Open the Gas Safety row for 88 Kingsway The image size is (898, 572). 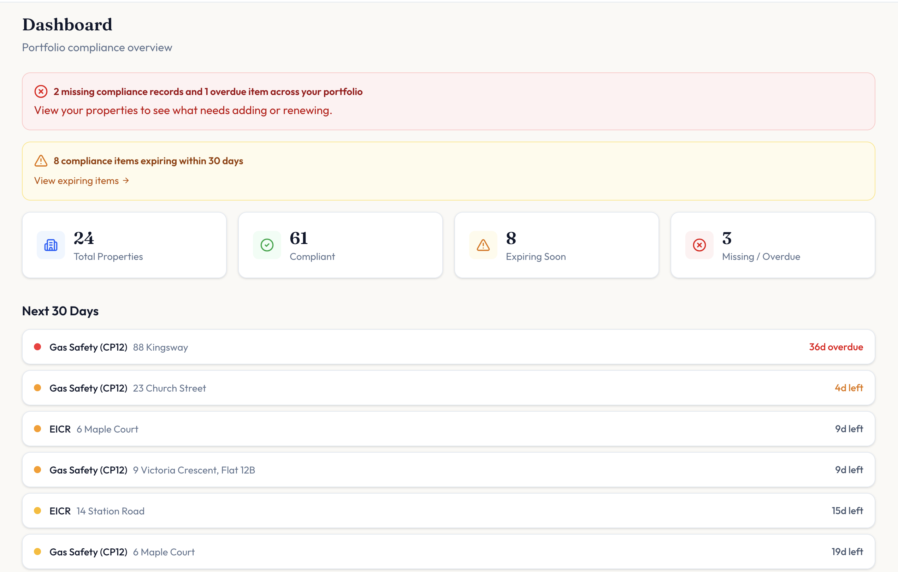448,347
